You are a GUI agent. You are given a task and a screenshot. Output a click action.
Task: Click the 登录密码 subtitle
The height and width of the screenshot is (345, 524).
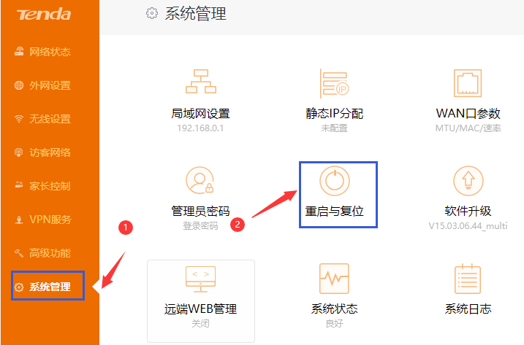pos(200,226)
